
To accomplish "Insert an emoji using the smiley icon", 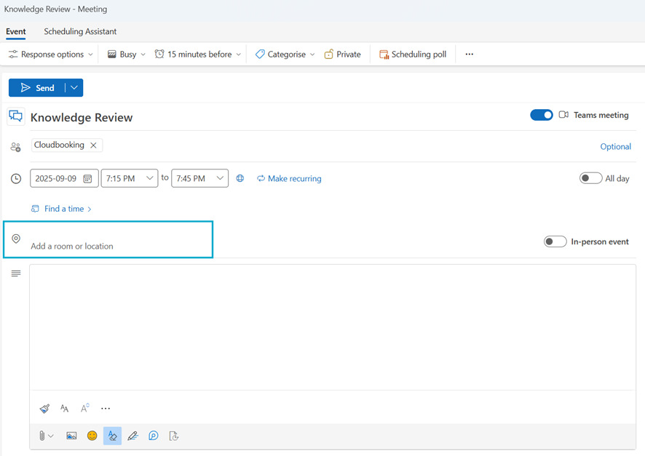I will point(92,436).
